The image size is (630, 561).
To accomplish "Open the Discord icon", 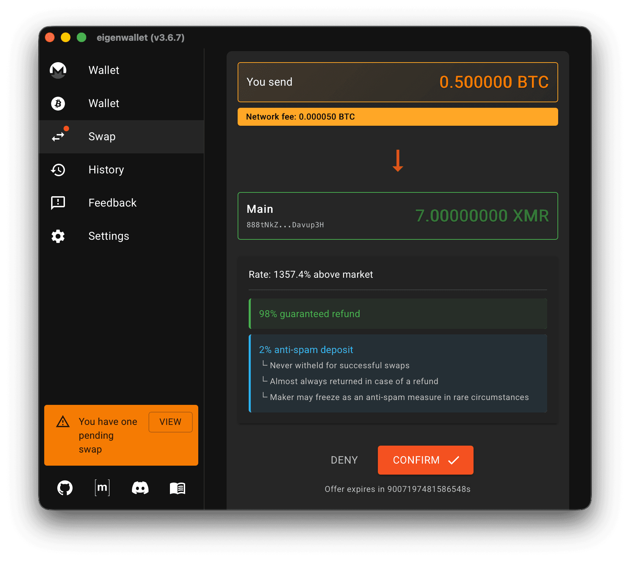I will coord(140,488).
